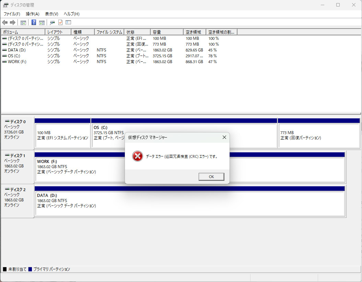Click disk icon beside ディスク 2 label
This screenshot has height=282, width=362.
tap(7, 189)
